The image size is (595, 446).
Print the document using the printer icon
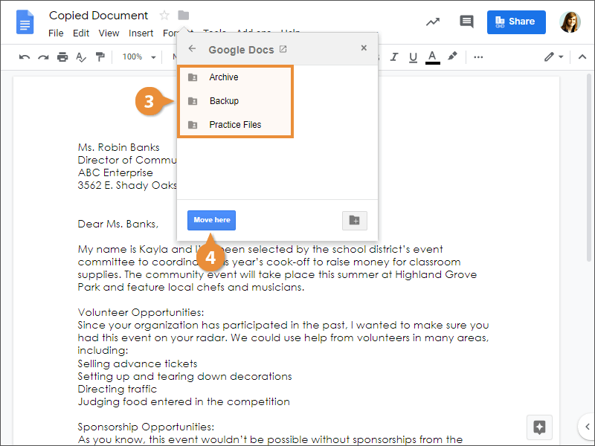click(62, 57)
